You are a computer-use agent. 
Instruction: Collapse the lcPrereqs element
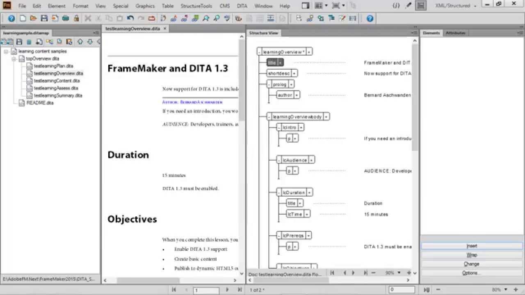279,236
